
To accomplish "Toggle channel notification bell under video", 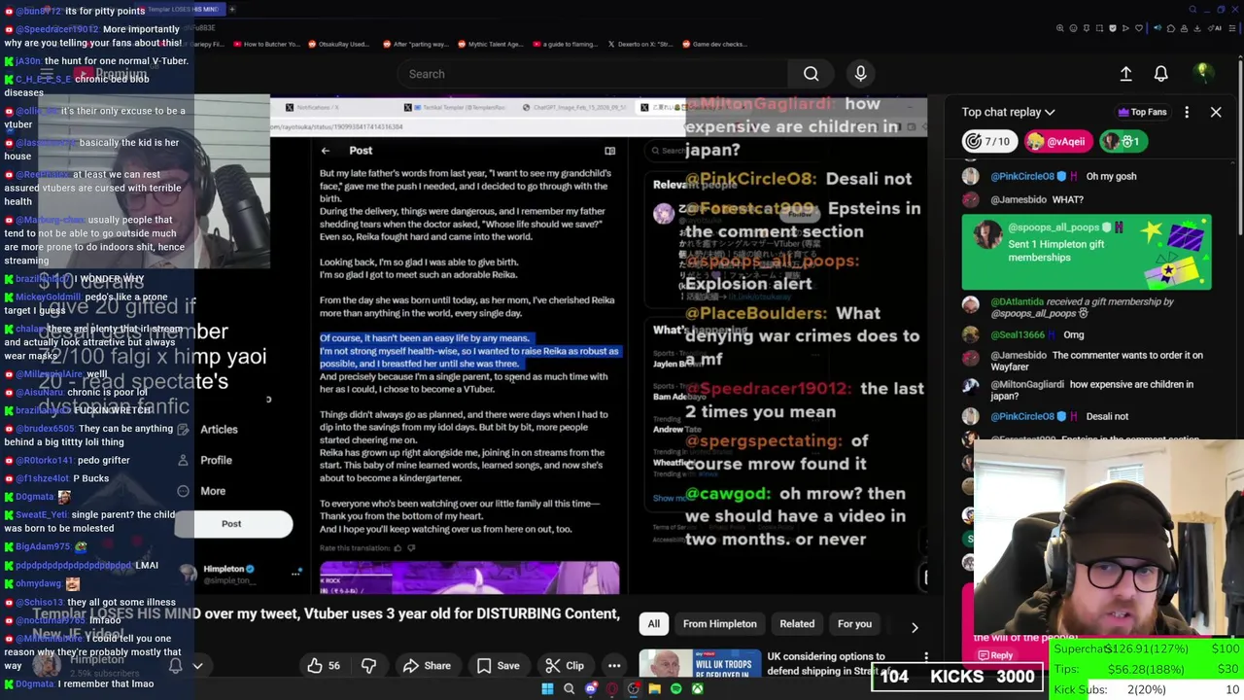I will [x=176, y=666].
